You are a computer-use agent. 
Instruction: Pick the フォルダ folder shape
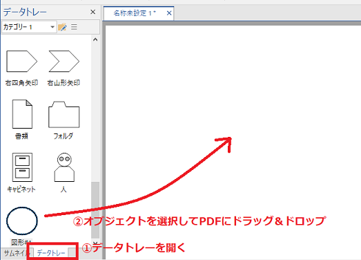64,114
